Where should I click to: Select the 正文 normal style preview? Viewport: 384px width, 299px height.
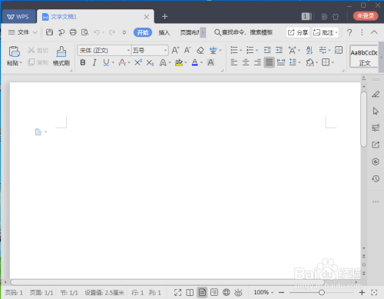(x=364, y=57)
